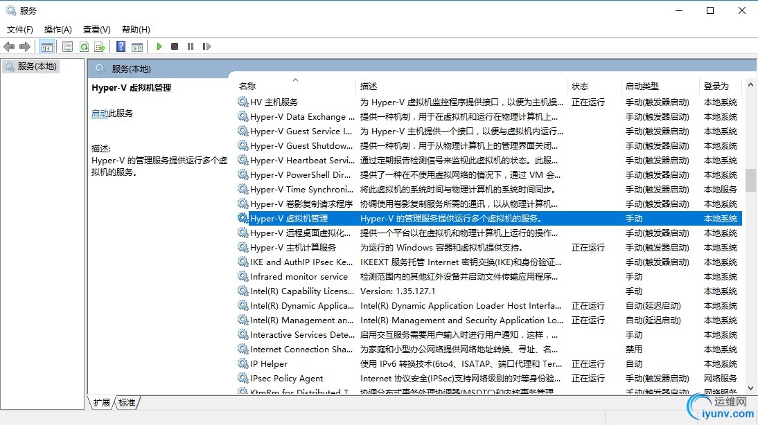Screen dimensions: 758x425
Task: Click the Export List toolbar icon
Action: (100, 46)
